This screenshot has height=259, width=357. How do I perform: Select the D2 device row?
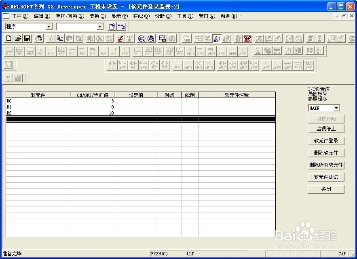(140, 113)
